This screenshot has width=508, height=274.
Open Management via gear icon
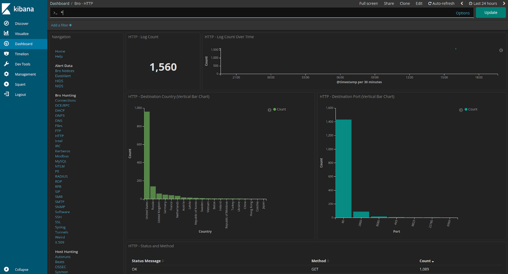(x=6, y=74)
